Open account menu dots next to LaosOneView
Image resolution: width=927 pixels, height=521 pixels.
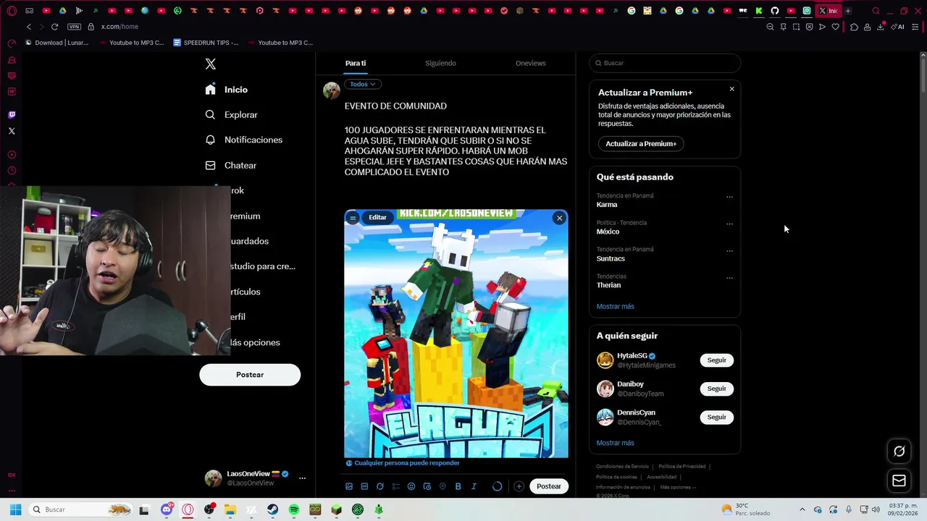(302, 478)
